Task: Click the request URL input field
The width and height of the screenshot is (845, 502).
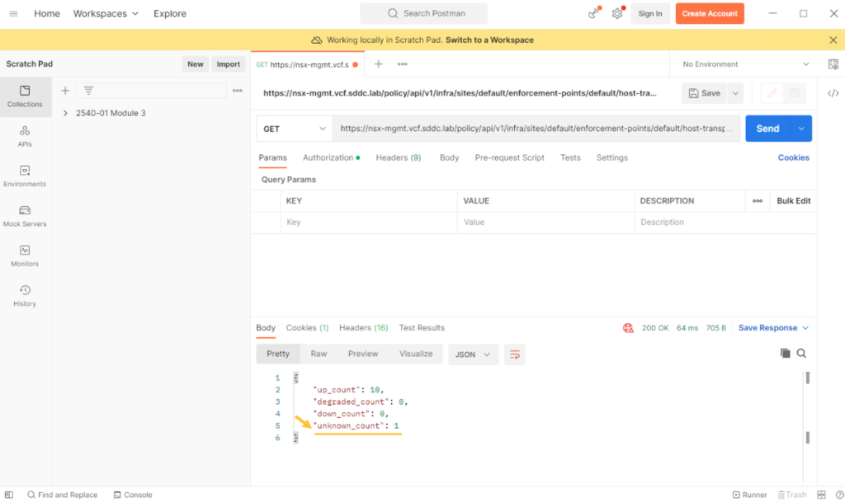Action: coord(536,129)
